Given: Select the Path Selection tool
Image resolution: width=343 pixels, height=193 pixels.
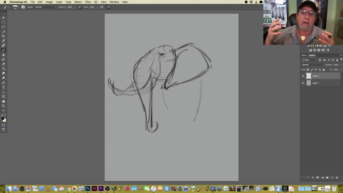Looking at the screenshot, I should pos(3,92).
